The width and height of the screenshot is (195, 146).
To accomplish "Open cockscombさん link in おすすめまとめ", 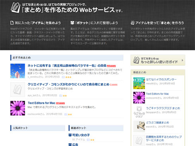I will point(36,114).
